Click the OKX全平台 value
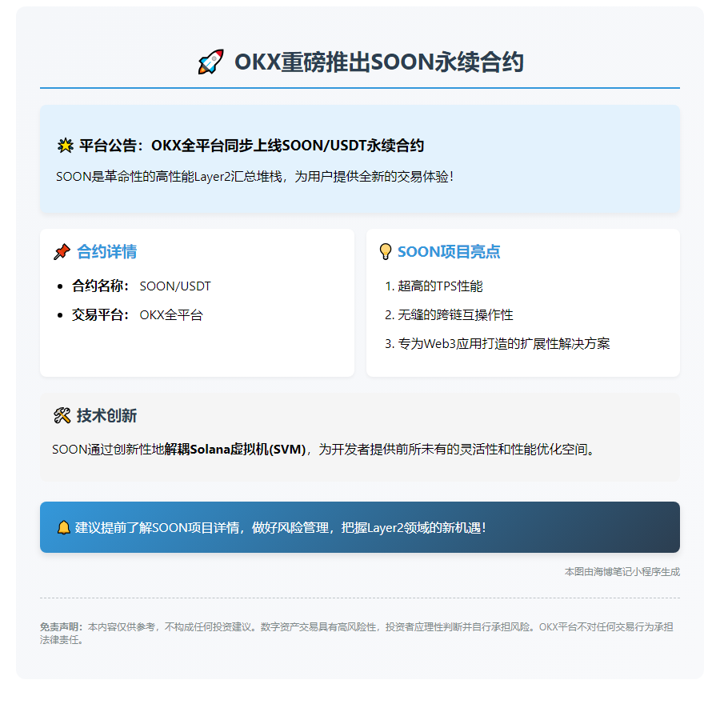Viewport: 720px width, 704px height. pyautogui.click(x=171, y=315)
